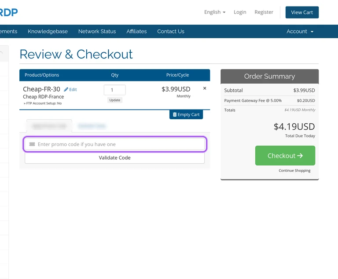
Task: Click the $4.19USD Monthly totals text
Action: click(300, 110)
